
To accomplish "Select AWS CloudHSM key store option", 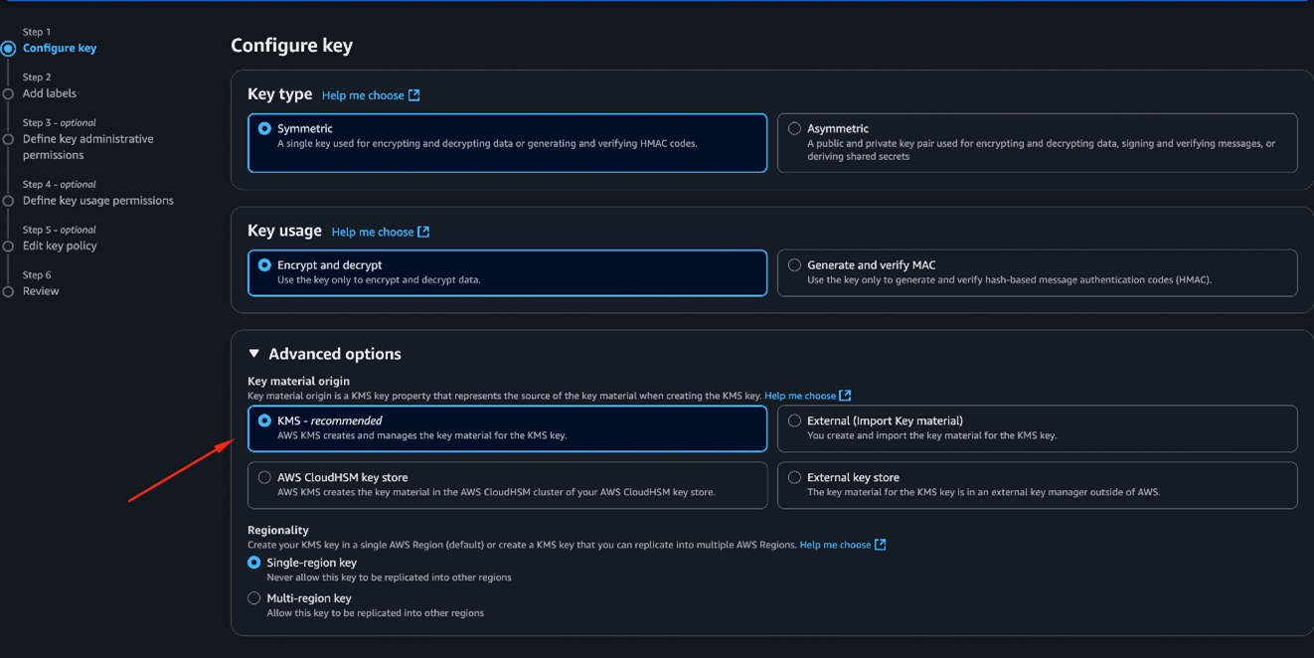I will click(265, 478).
